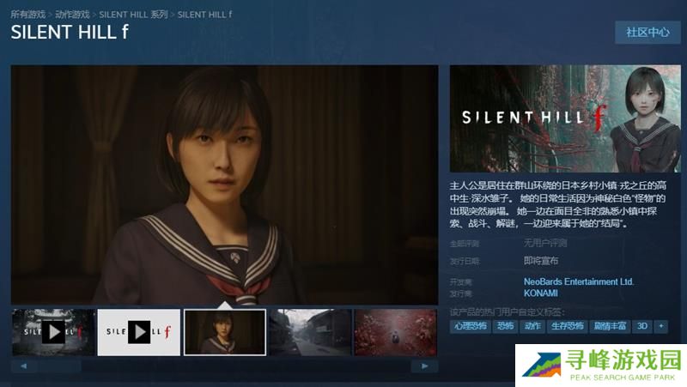Image resolution: width=687 pixels, height=387 pixels.
Task: Open 动作游戏 breadcrumb link
Action: (72, 15)
